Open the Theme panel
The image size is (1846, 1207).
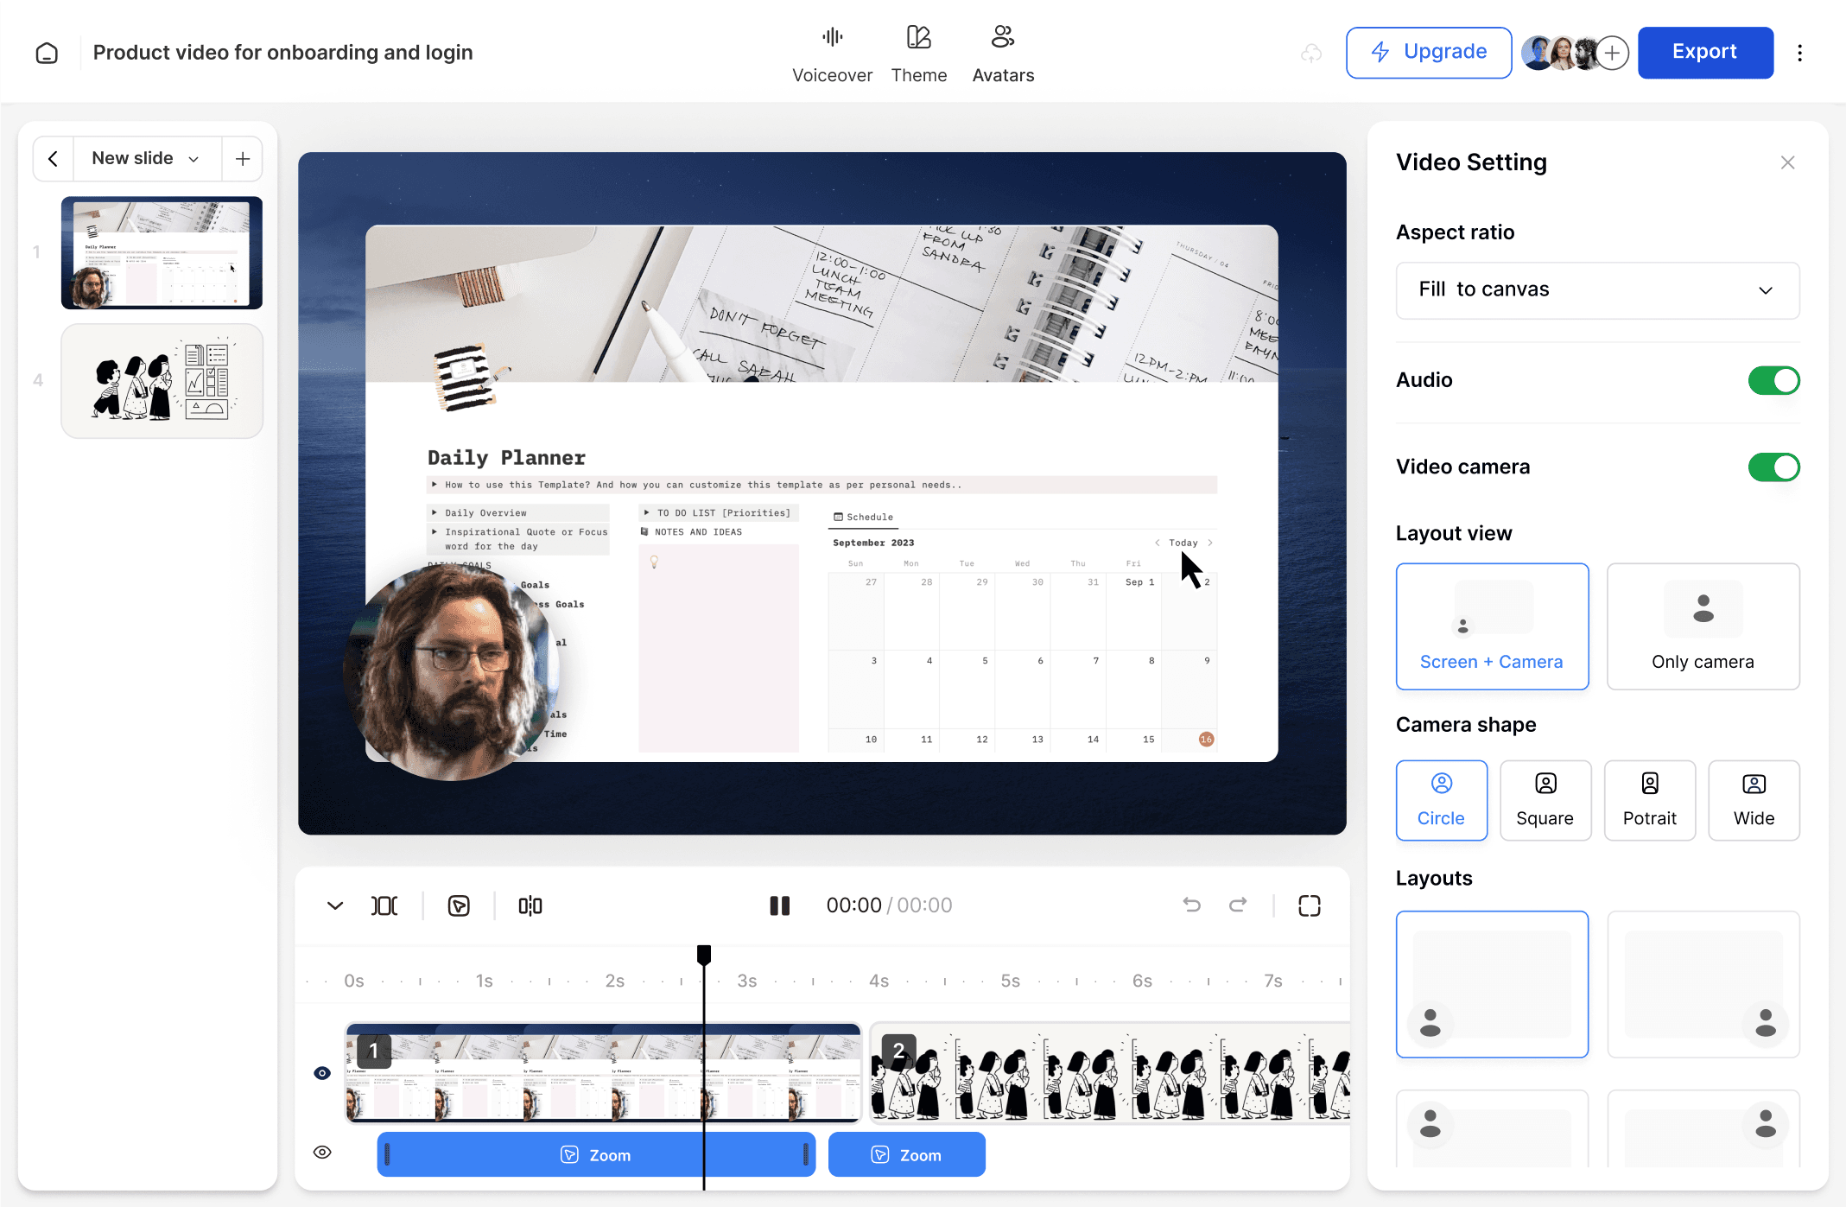pyautogui.click(x=918, y=54)
